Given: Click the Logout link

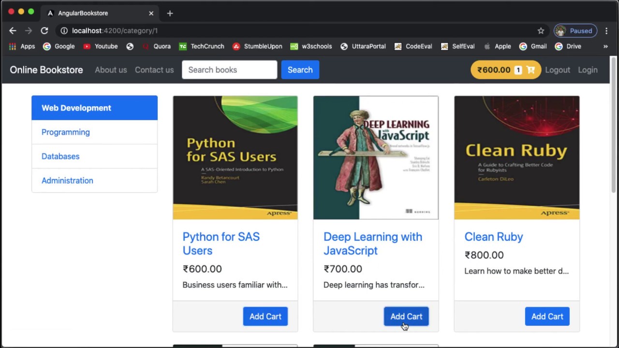Looking at the screenshot, I should pyautogui.click(x=558, y=70).
